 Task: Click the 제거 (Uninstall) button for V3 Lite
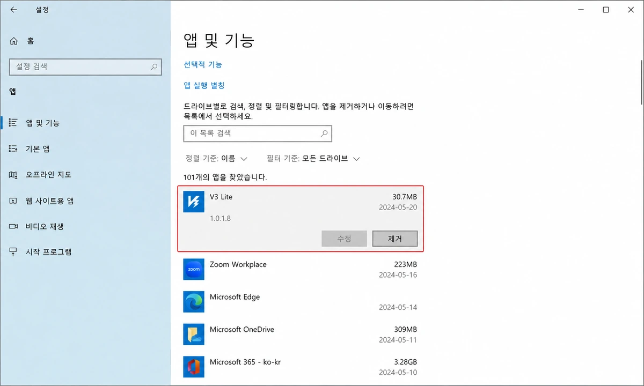(x=395, y=239)
